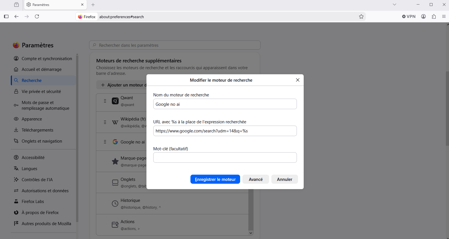The image size is (449, 239).
Task: Click the Historique clock icon
Action: pos(115,204)
